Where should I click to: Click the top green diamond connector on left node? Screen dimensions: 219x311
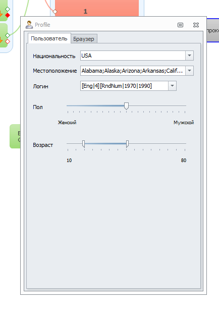click(x=8, y=9)
